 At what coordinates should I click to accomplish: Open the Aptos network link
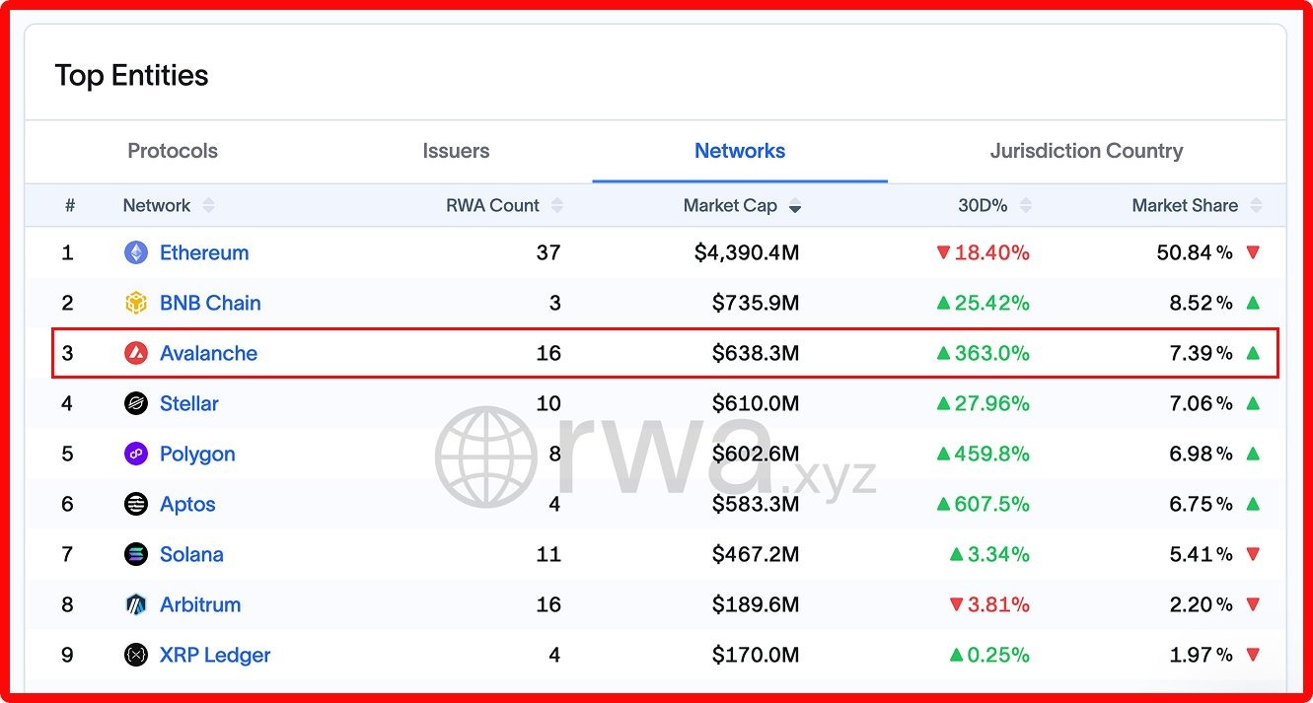(187, 504)
